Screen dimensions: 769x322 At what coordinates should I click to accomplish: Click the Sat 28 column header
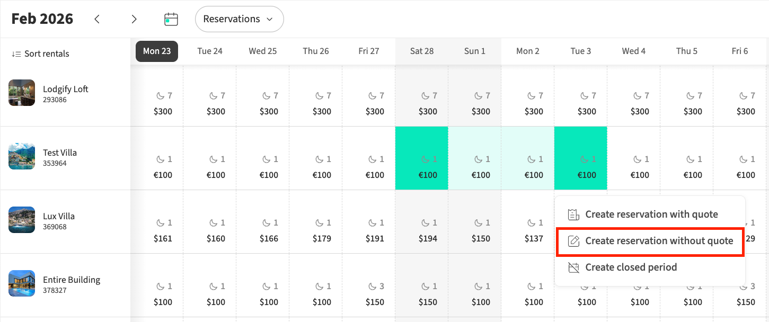[x=422, y=51]
